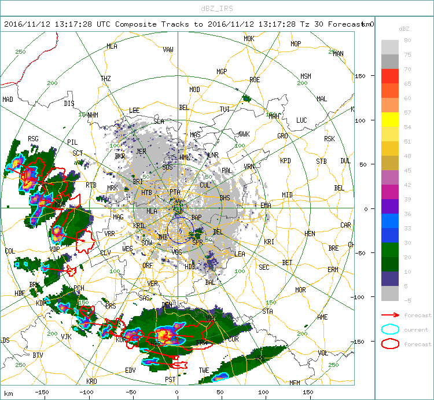Select the COL station label

(x=10, y=251)
